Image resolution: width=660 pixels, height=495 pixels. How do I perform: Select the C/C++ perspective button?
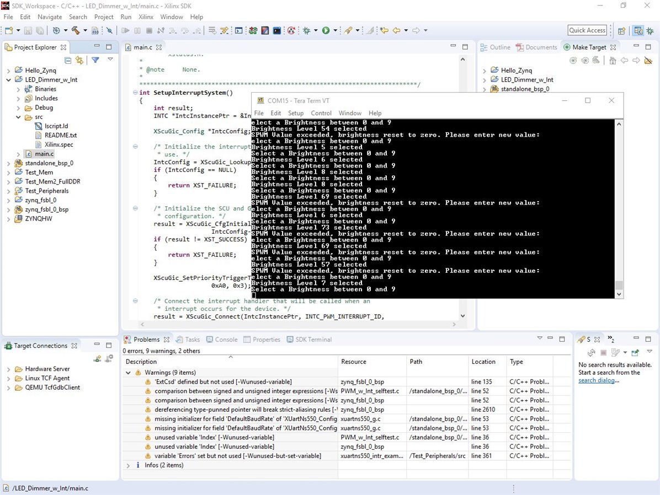coord(638,31)
